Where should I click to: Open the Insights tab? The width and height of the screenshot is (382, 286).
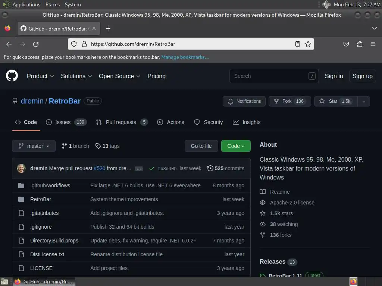[x=247, y=122]
